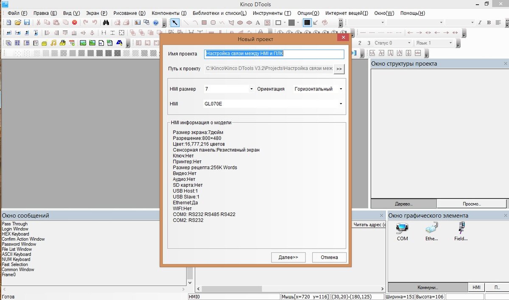Click the Bold 'B' formatting icon

(x=489, y=22)
